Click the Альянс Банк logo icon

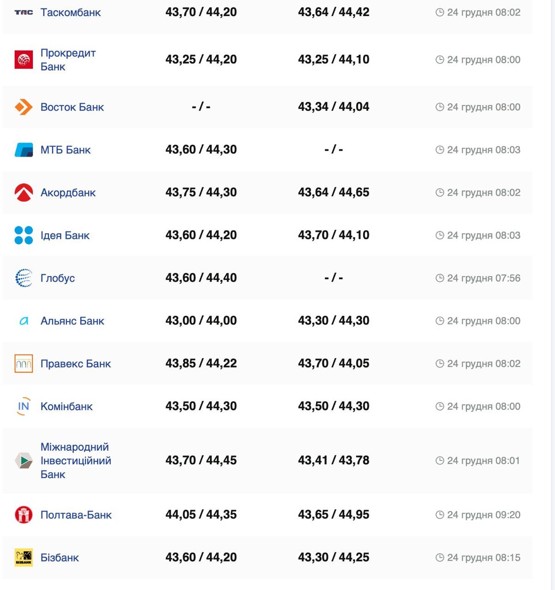(x=24, y=321)
